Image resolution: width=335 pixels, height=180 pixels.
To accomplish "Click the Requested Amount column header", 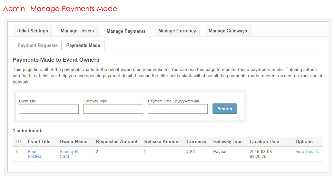I will (x=117, y=141).
